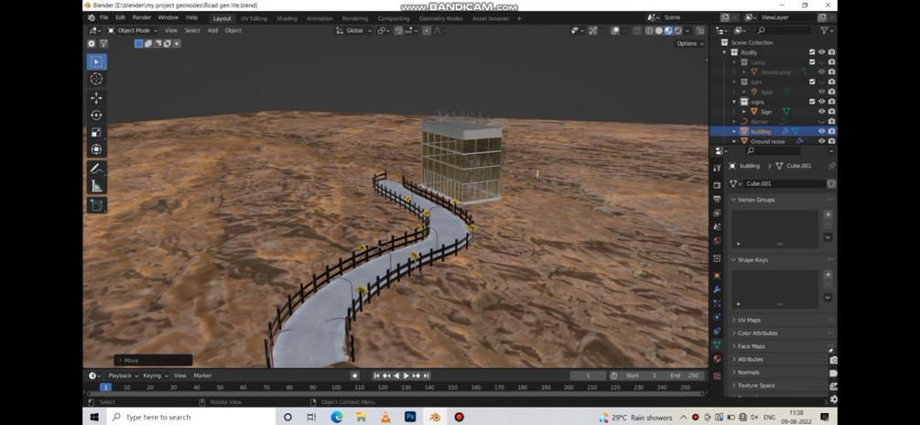Hide the Sign object in viewport

(822, 112)
